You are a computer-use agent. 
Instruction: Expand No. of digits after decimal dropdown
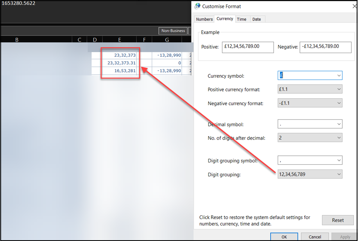310,138
